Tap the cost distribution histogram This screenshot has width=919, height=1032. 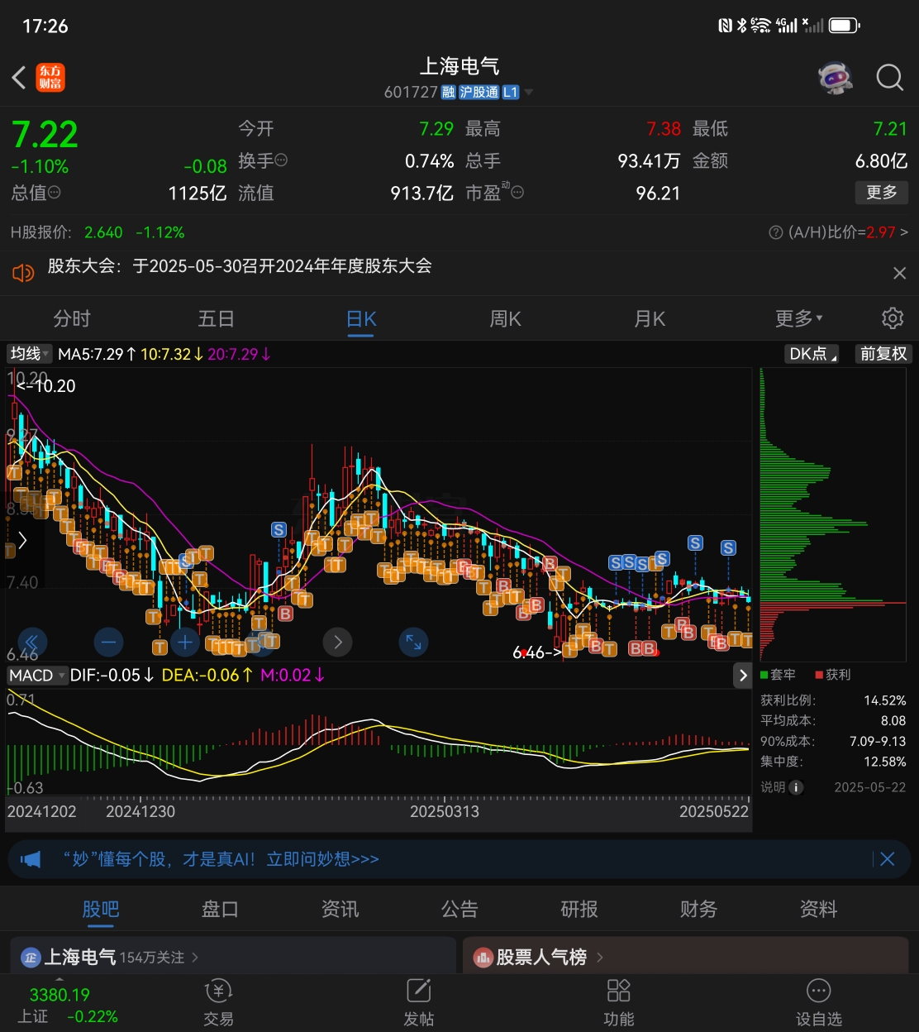pyautogui.click(x=833, y=514)
